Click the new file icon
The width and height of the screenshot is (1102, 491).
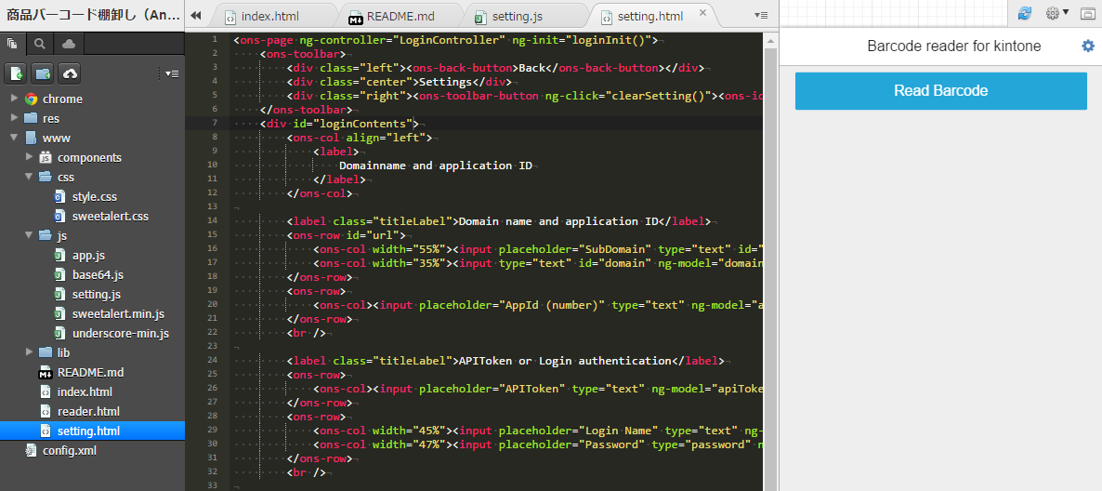coord(16,73)
